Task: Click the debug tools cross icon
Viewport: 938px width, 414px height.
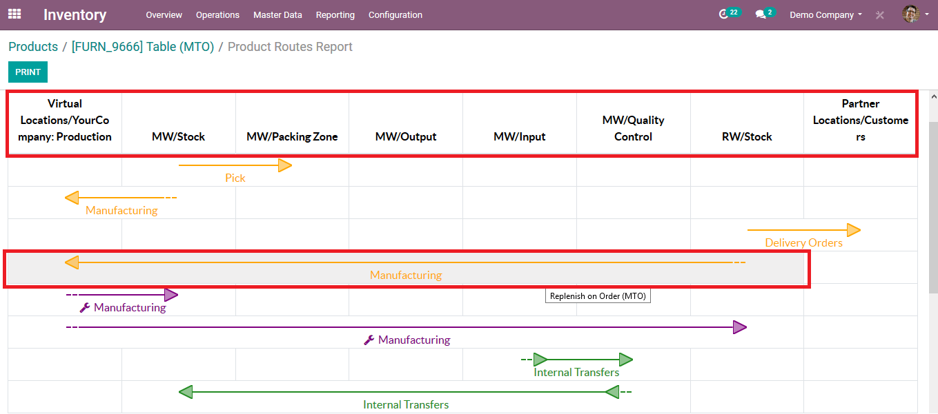Action: coord(879,14)
